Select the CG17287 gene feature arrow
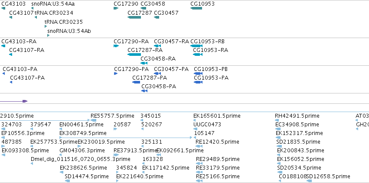Viewport: 369px width, 183px height. coord(134,17)
